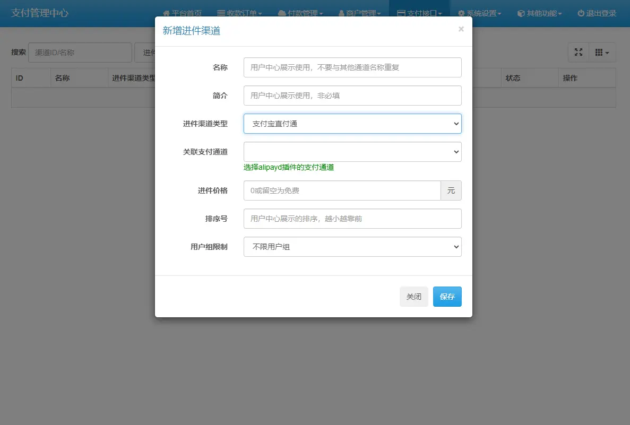Open the empty 关联支付通道 dropdown
The height and width of the screenshot is (425, 630).
tap(352, 151)
